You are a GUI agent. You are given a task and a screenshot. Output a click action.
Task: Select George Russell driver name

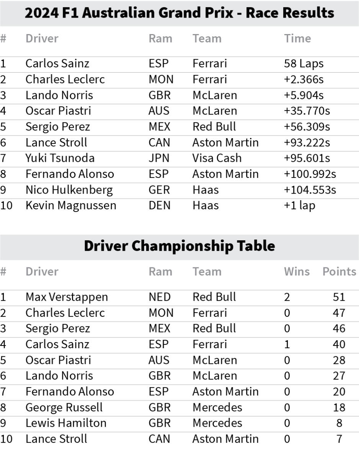pyautogui.click(x=64, y=408)
